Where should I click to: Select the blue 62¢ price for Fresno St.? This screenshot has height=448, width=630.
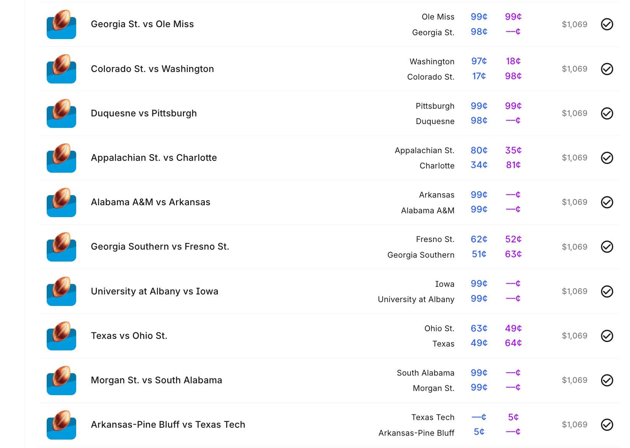(x=479, y=239)
